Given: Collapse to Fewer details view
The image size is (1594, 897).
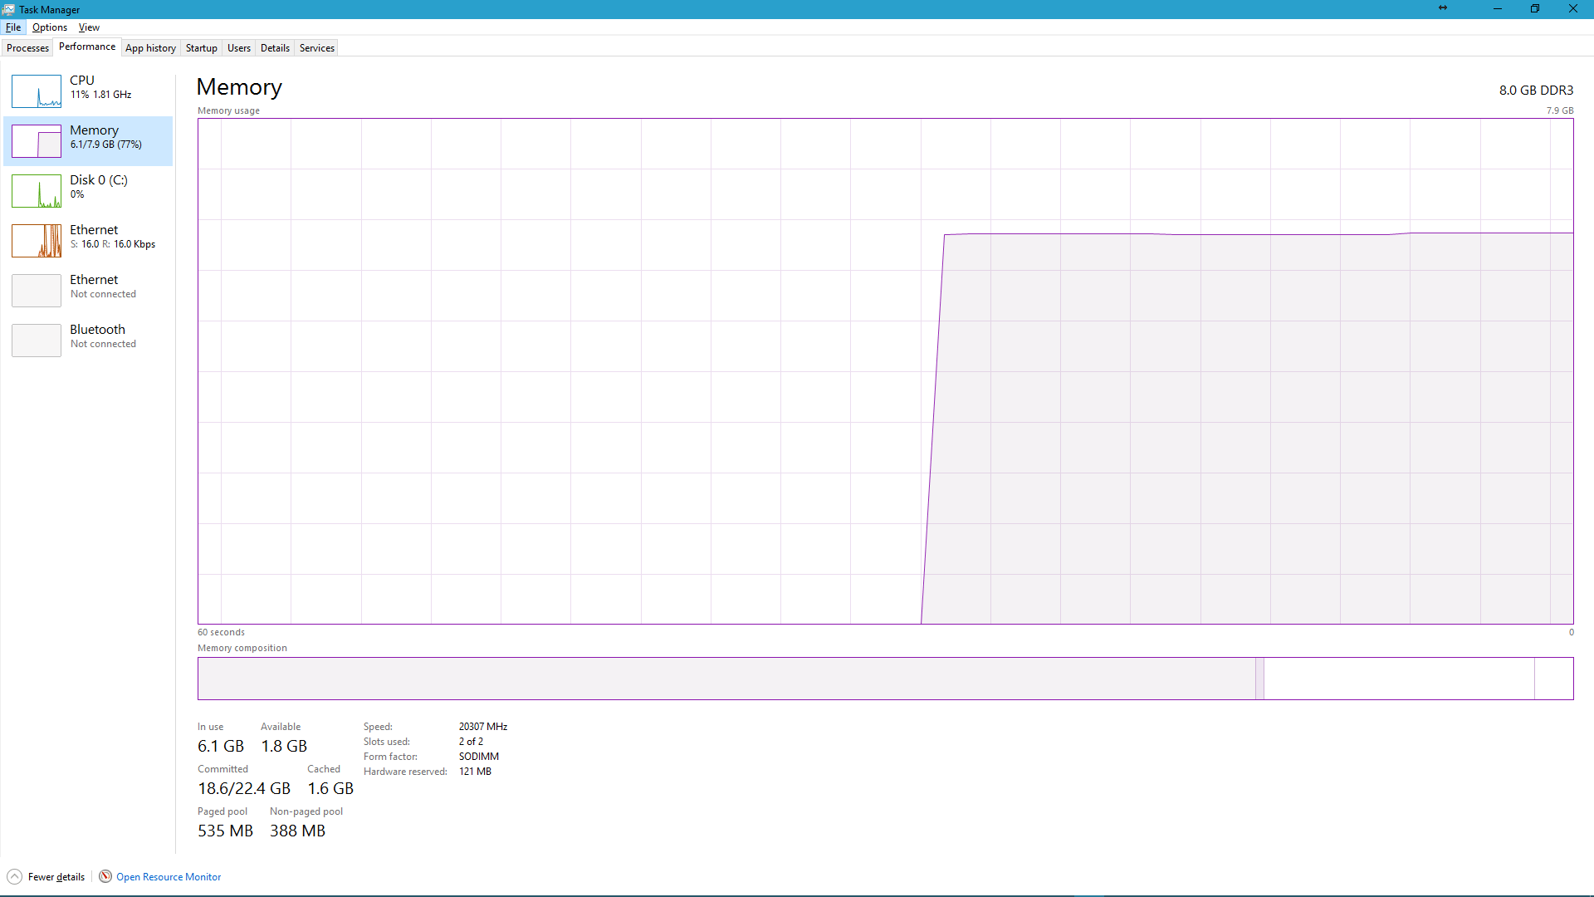Looking at the screenshot, I should [x=46, y=876].
